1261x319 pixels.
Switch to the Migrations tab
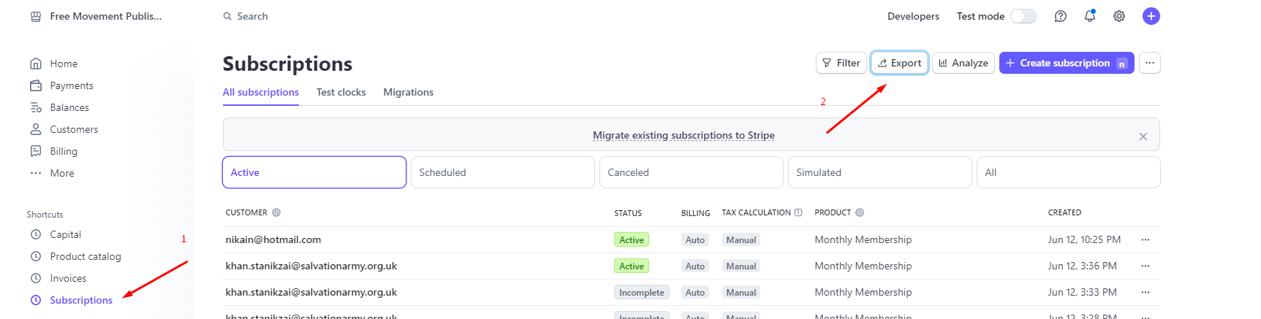pyautogui.click(x=408, y=92)
